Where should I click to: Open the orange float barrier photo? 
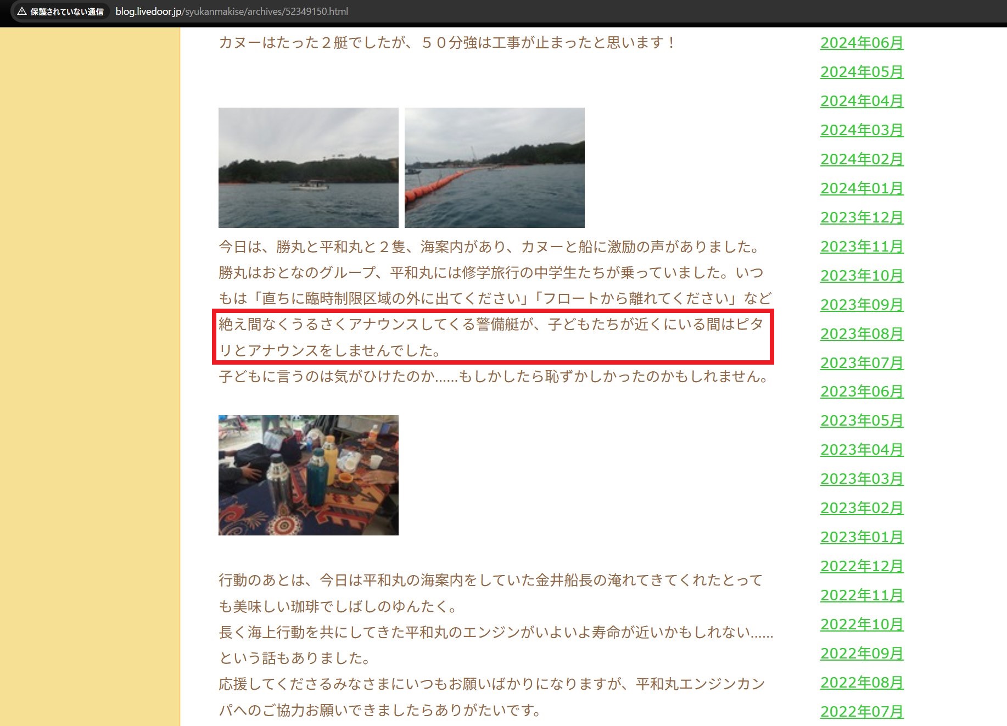[494, 167]
